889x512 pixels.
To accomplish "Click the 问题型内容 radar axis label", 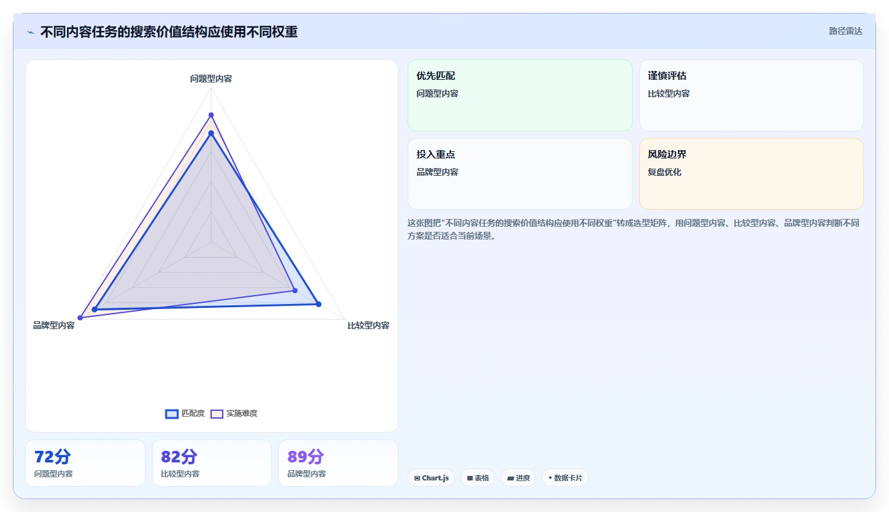I will coord(211,79).
